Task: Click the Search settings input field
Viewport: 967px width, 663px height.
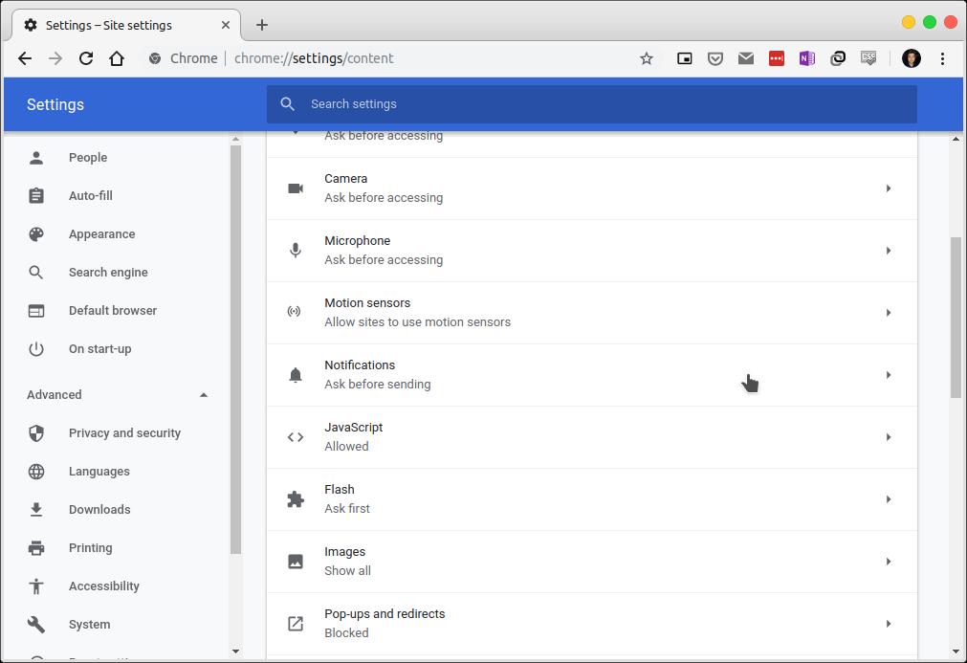Action: 592,103
